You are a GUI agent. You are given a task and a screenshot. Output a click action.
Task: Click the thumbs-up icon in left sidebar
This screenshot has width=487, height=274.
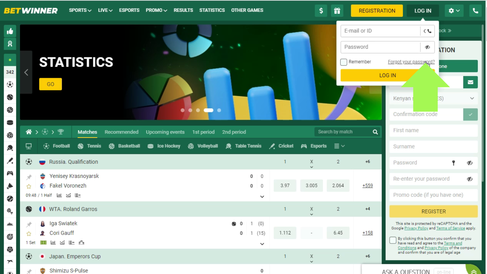(10, 31)
